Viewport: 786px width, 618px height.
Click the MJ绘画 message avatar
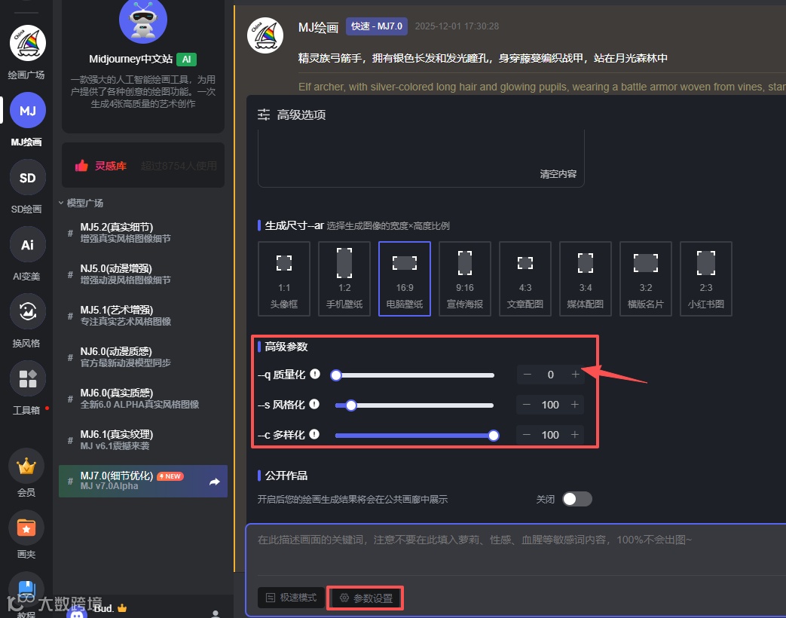tap(265, 35)
